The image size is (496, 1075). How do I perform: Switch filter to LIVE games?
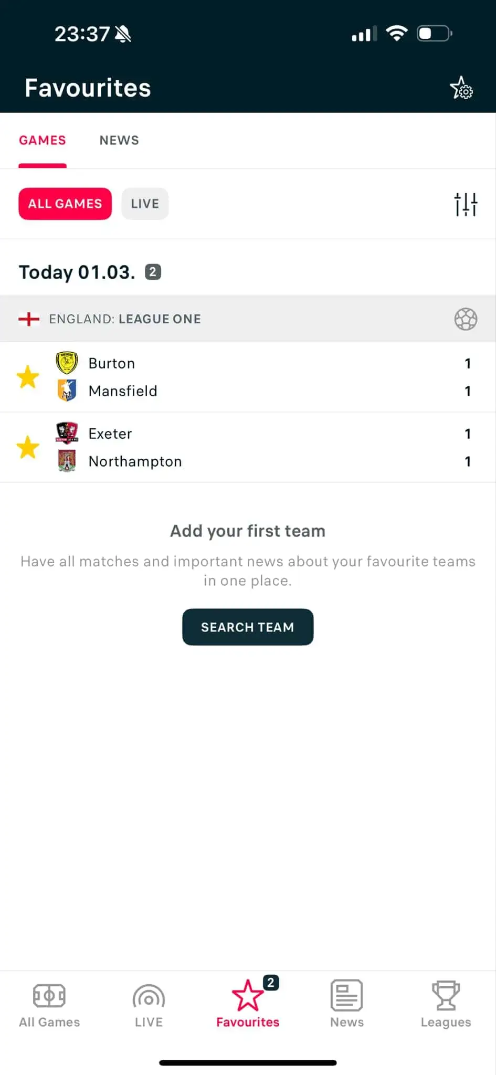tap(145, 204)
